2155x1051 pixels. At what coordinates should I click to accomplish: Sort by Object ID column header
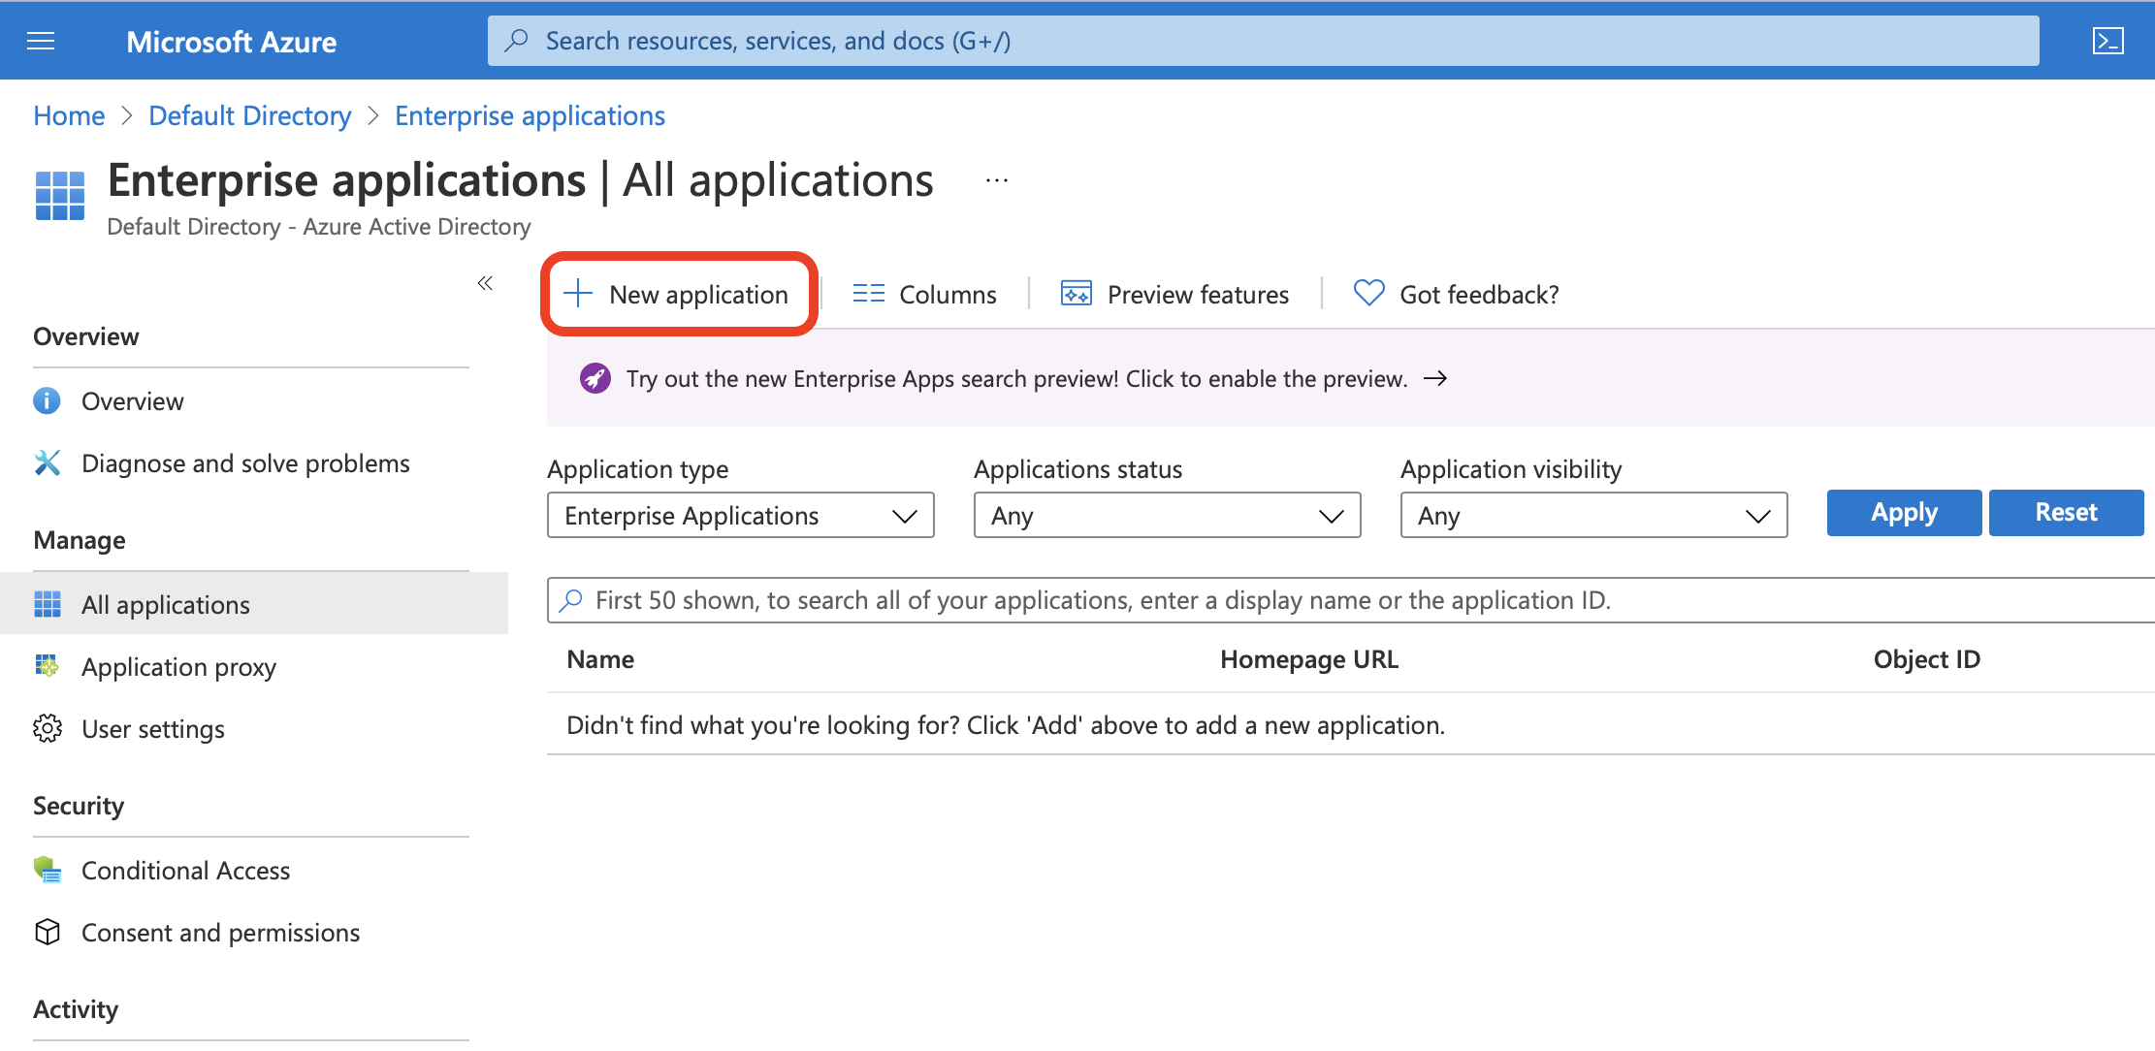click(1926, 659)
